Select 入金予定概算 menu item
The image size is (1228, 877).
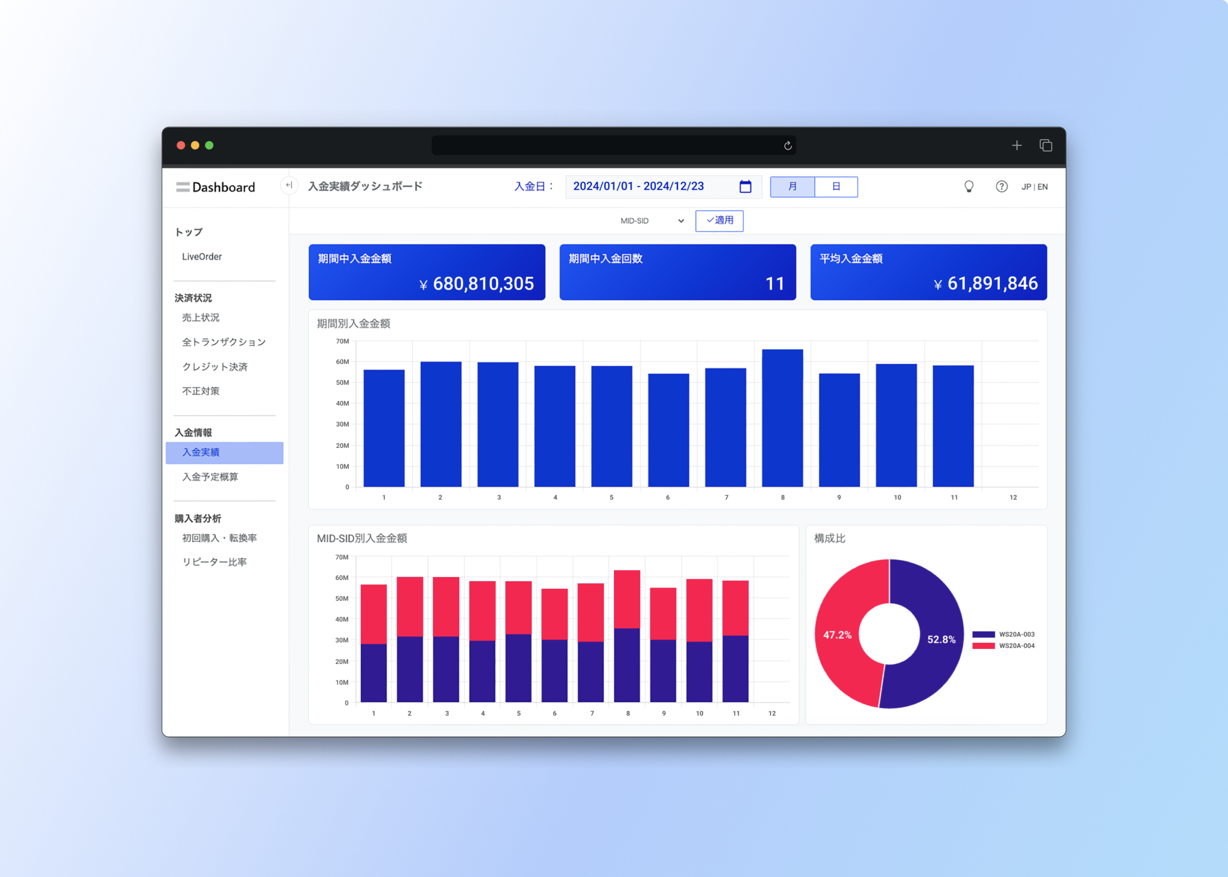(210, 477)
